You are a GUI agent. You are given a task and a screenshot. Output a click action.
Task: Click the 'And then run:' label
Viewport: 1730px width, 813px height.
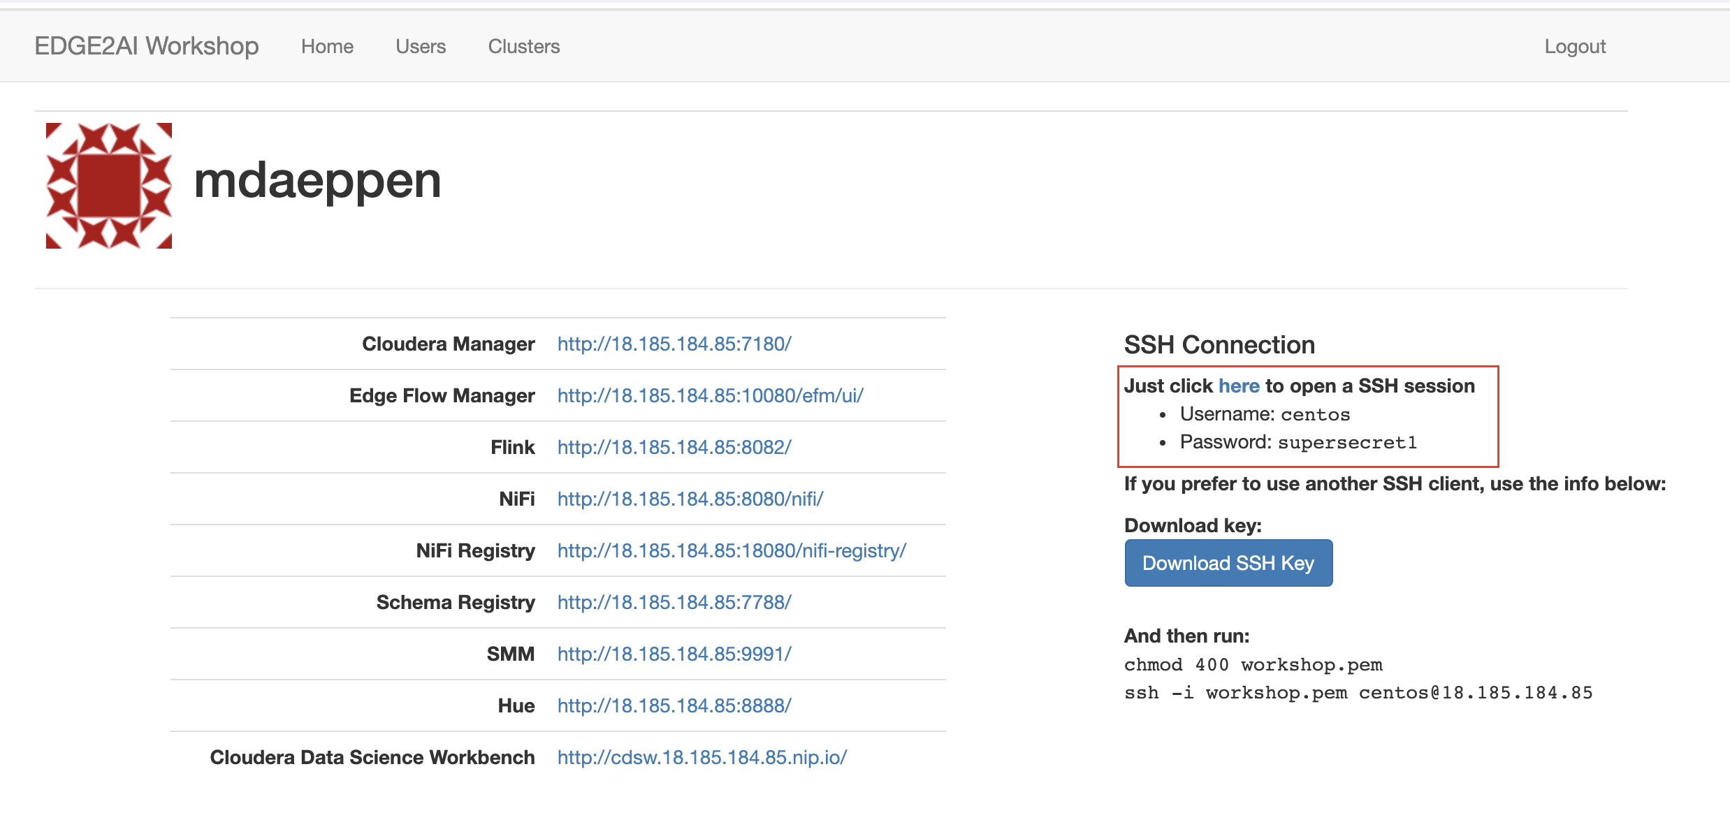click(1186, 636)
